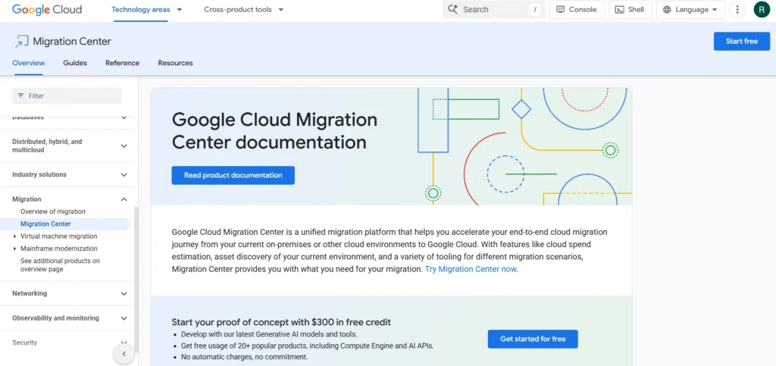Click the Migration Center product icon
This screenshot has height=366, width=776.
click(x=21, y=42)
